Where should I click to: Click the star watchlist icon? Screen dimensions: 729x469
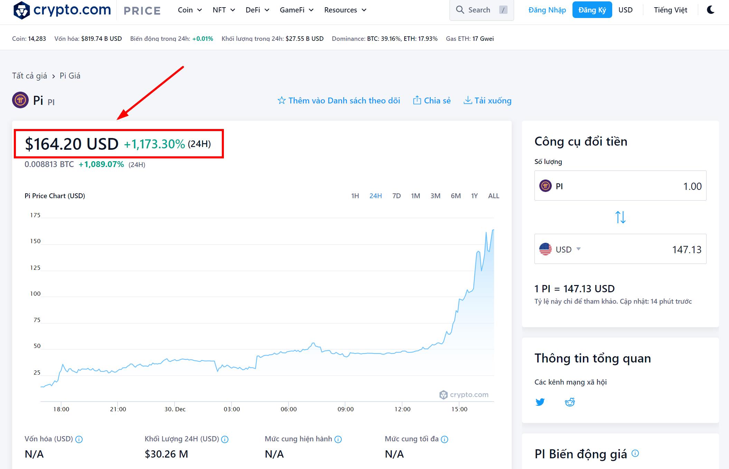pyautogui.click(x=282, y=101)
